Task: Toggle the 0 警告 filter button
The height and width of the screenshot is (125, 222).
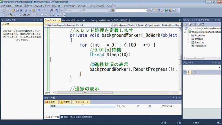Action: pyautogui.click(x=65, y=102)
